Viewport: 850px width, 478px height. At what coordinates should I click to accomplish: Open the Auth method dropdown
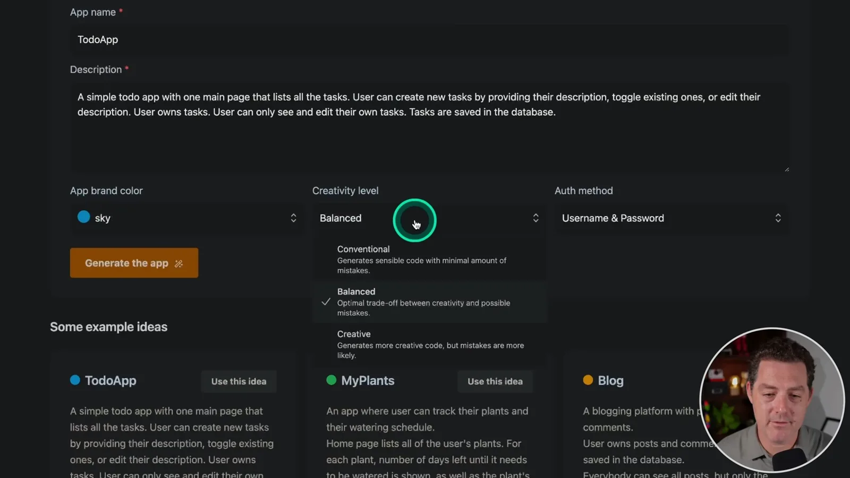[671, 218]
